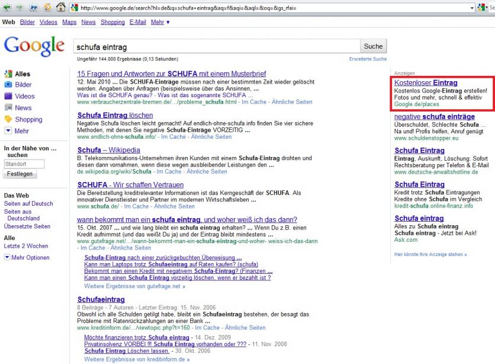This screenshot has height=364, width=495.
Task: Open Bekommt man einen Kredit sublink
Action: point(178,271)
